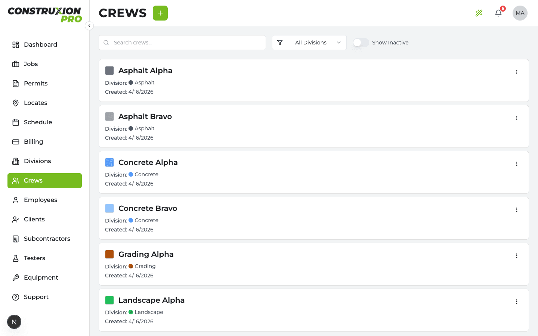Click the Grading Alpha color swatch
The width and height of the screenshot is (538, 336).
109,254
